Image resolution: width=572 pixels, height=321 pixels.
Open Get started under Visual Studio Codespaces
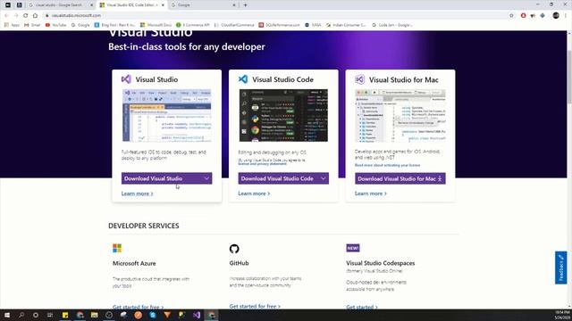tap(362, 307)
